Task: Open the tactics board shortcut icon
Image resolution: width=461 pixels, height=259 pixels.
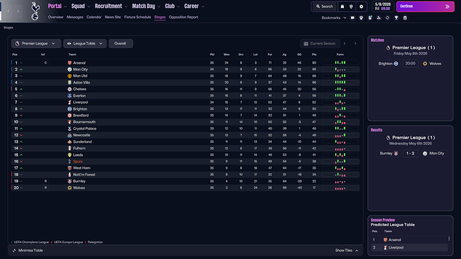Action: point(370,18)
